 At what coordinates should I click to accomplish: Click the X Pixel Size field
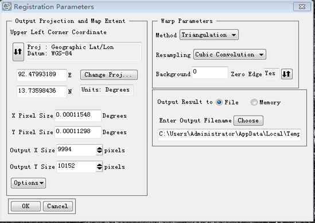[x=78, y=116]
